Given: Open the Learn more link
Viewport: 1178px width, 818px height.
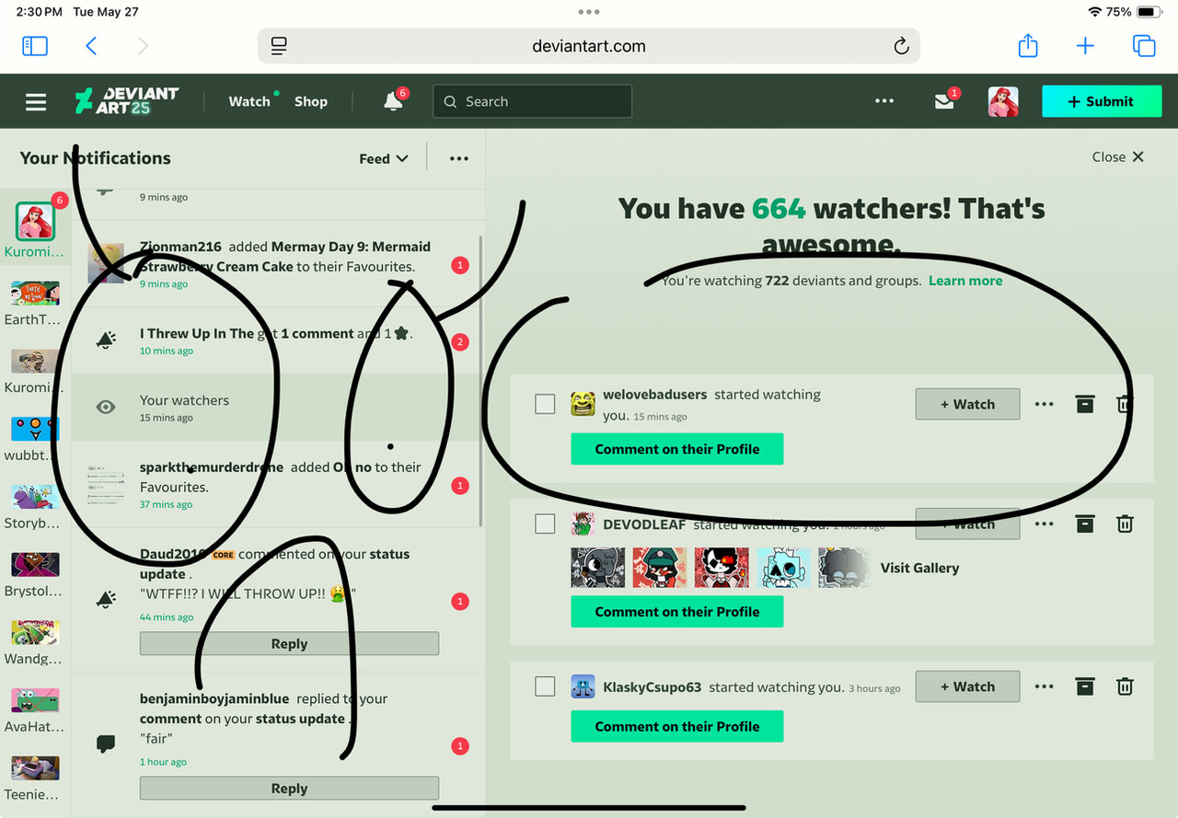Looking at the screenshot, I should 965,281.
